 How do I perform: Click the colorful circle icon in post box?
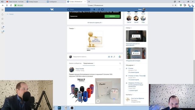(120, 57)
